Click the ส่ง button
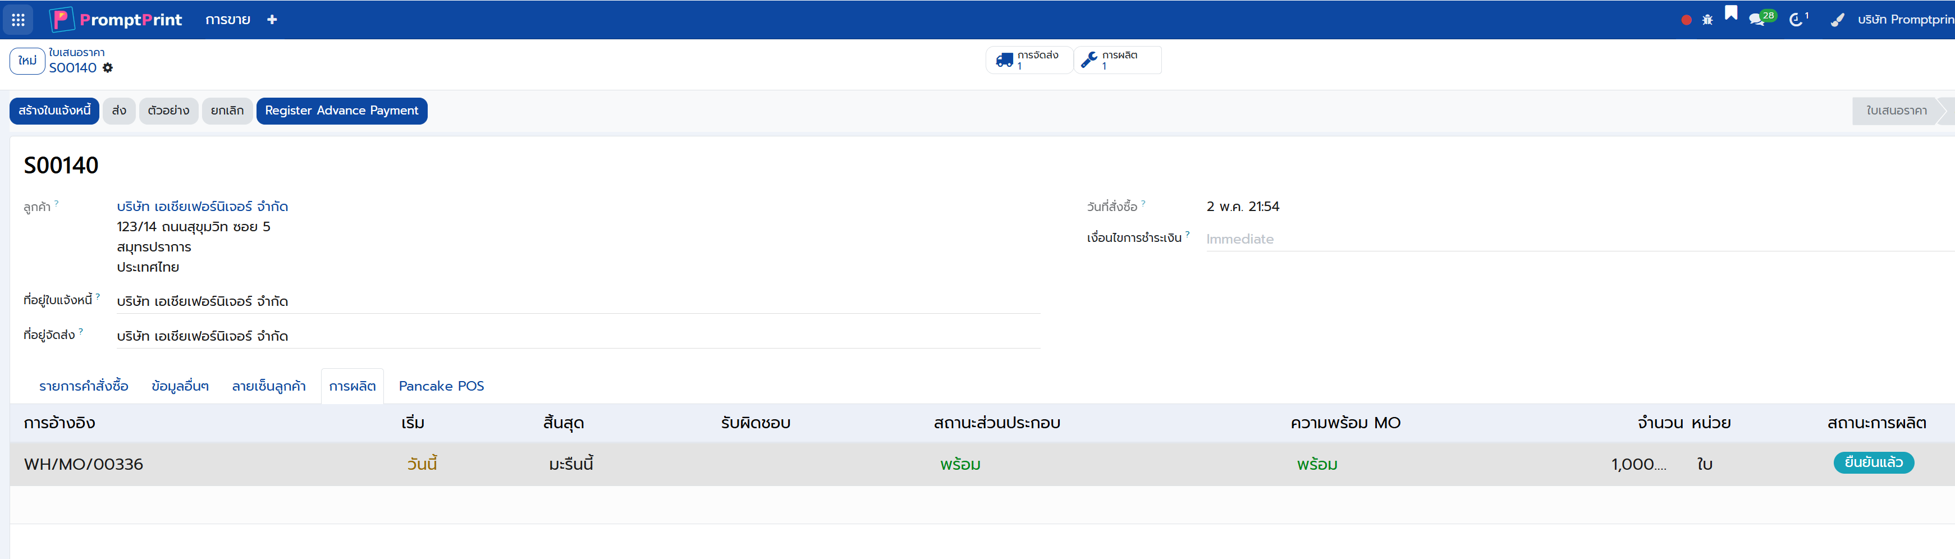This screenshot has height=559, width=1955. pyautogui.click(x=119, y=111)
